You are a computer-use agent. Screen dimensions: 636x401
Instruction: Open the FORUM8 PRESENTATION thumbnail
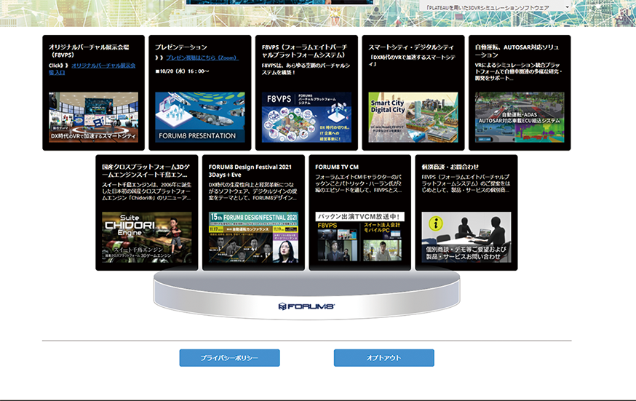200,117
